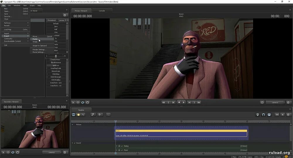
Task: Switch to the Graph Editor mode
Action: [83, 114]
